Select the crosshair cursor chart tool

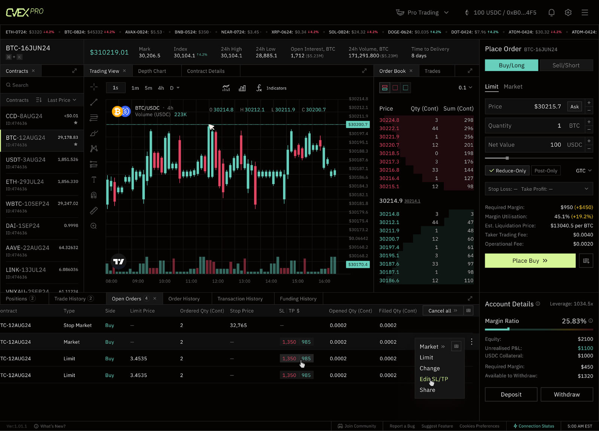click(94, 87)
